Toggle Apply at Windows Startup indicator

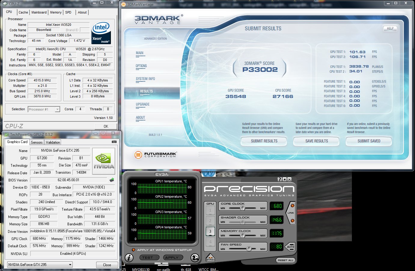133,250
